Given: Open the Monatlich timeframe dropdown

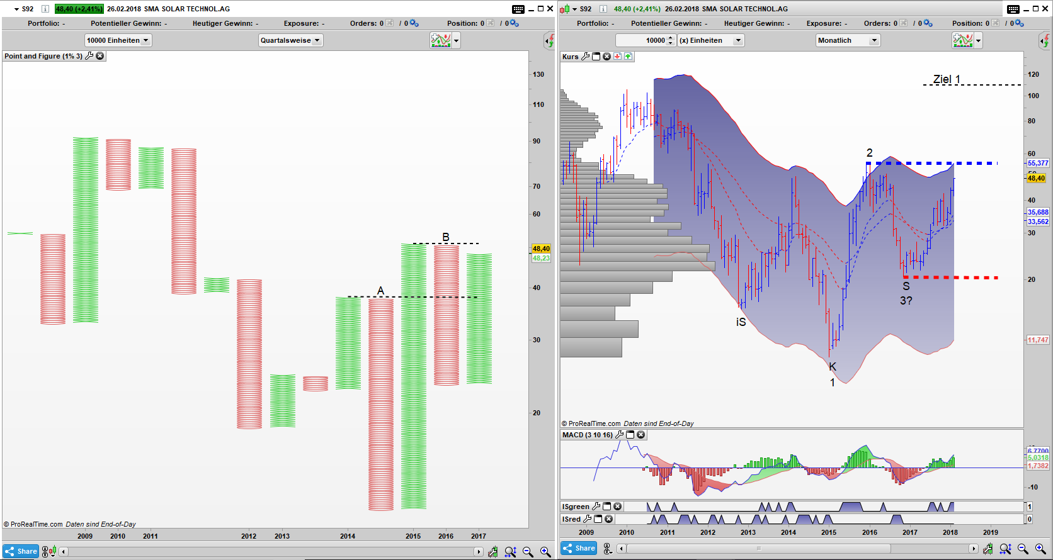Looking at the screenshot, I should (847, 40).
